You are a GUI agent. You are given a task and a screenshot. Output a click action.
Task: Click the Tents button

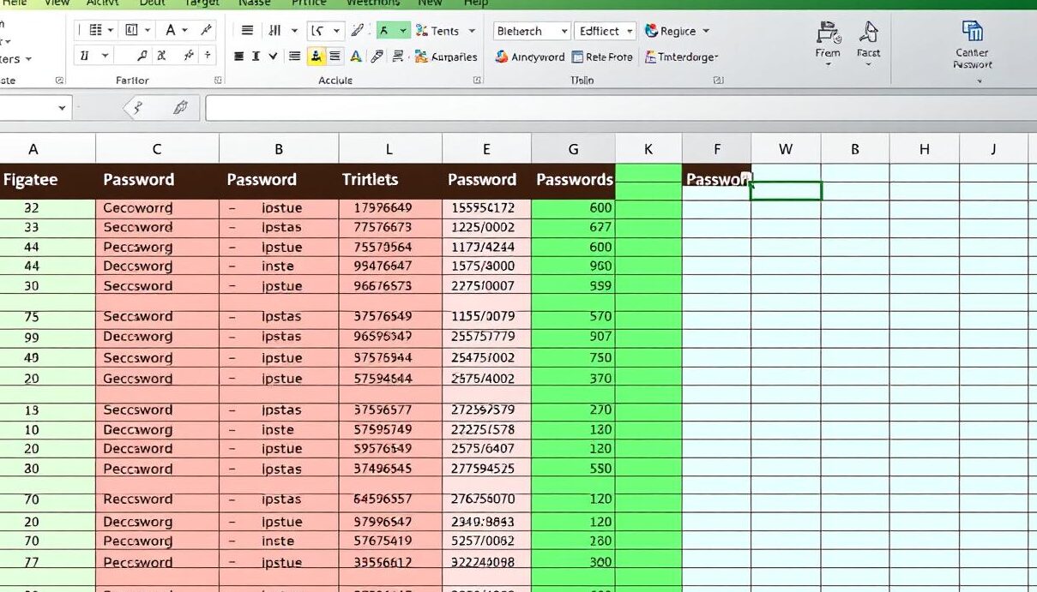click(444, 31)
